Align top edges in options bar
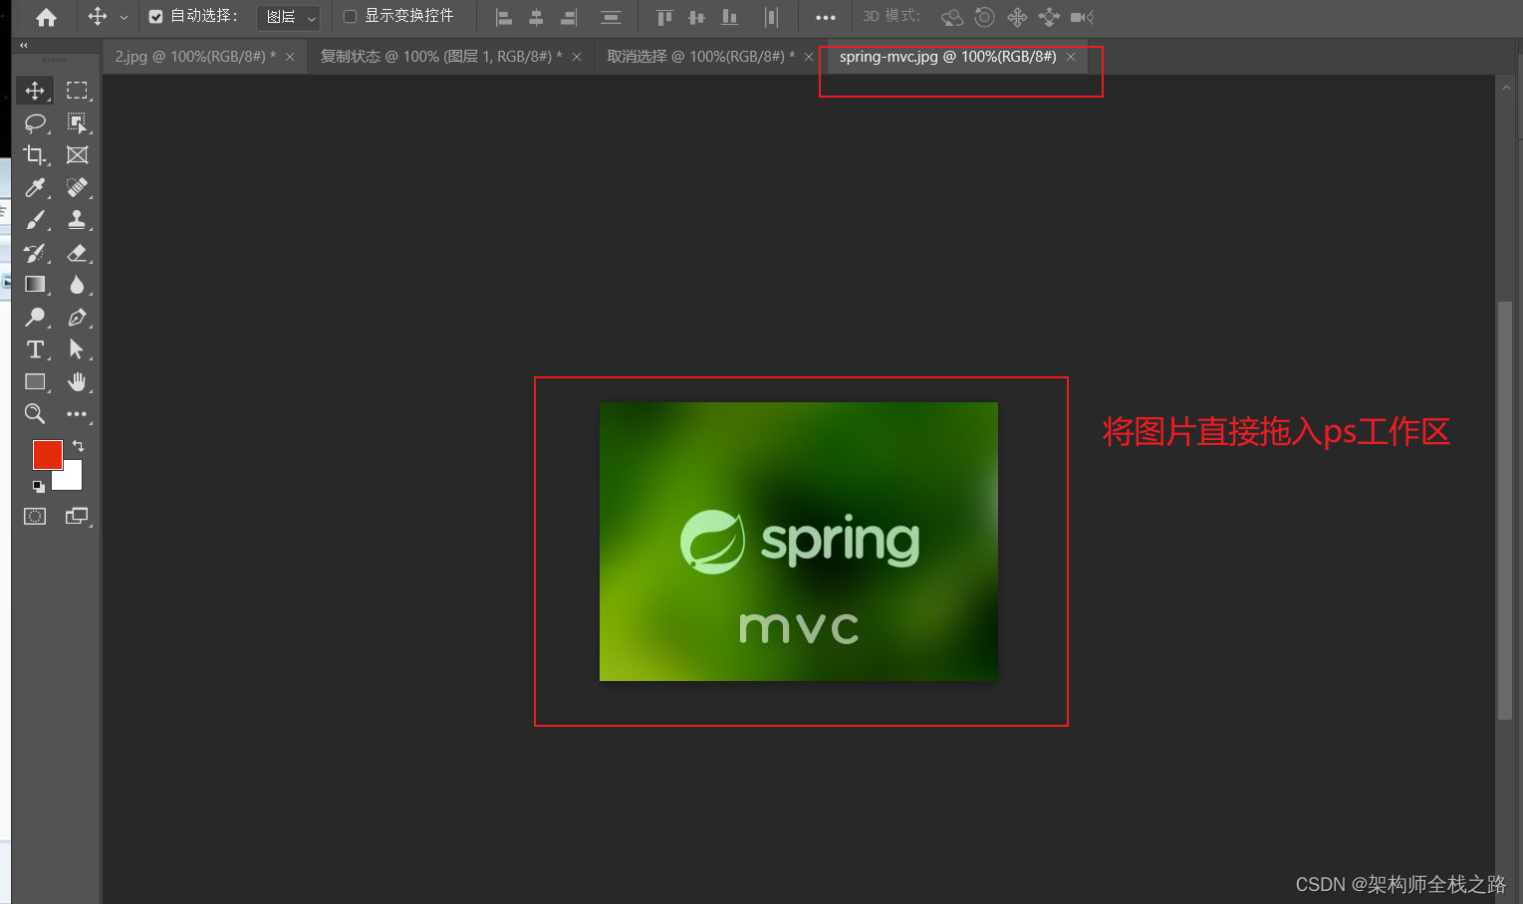 (x=664, y=17)
